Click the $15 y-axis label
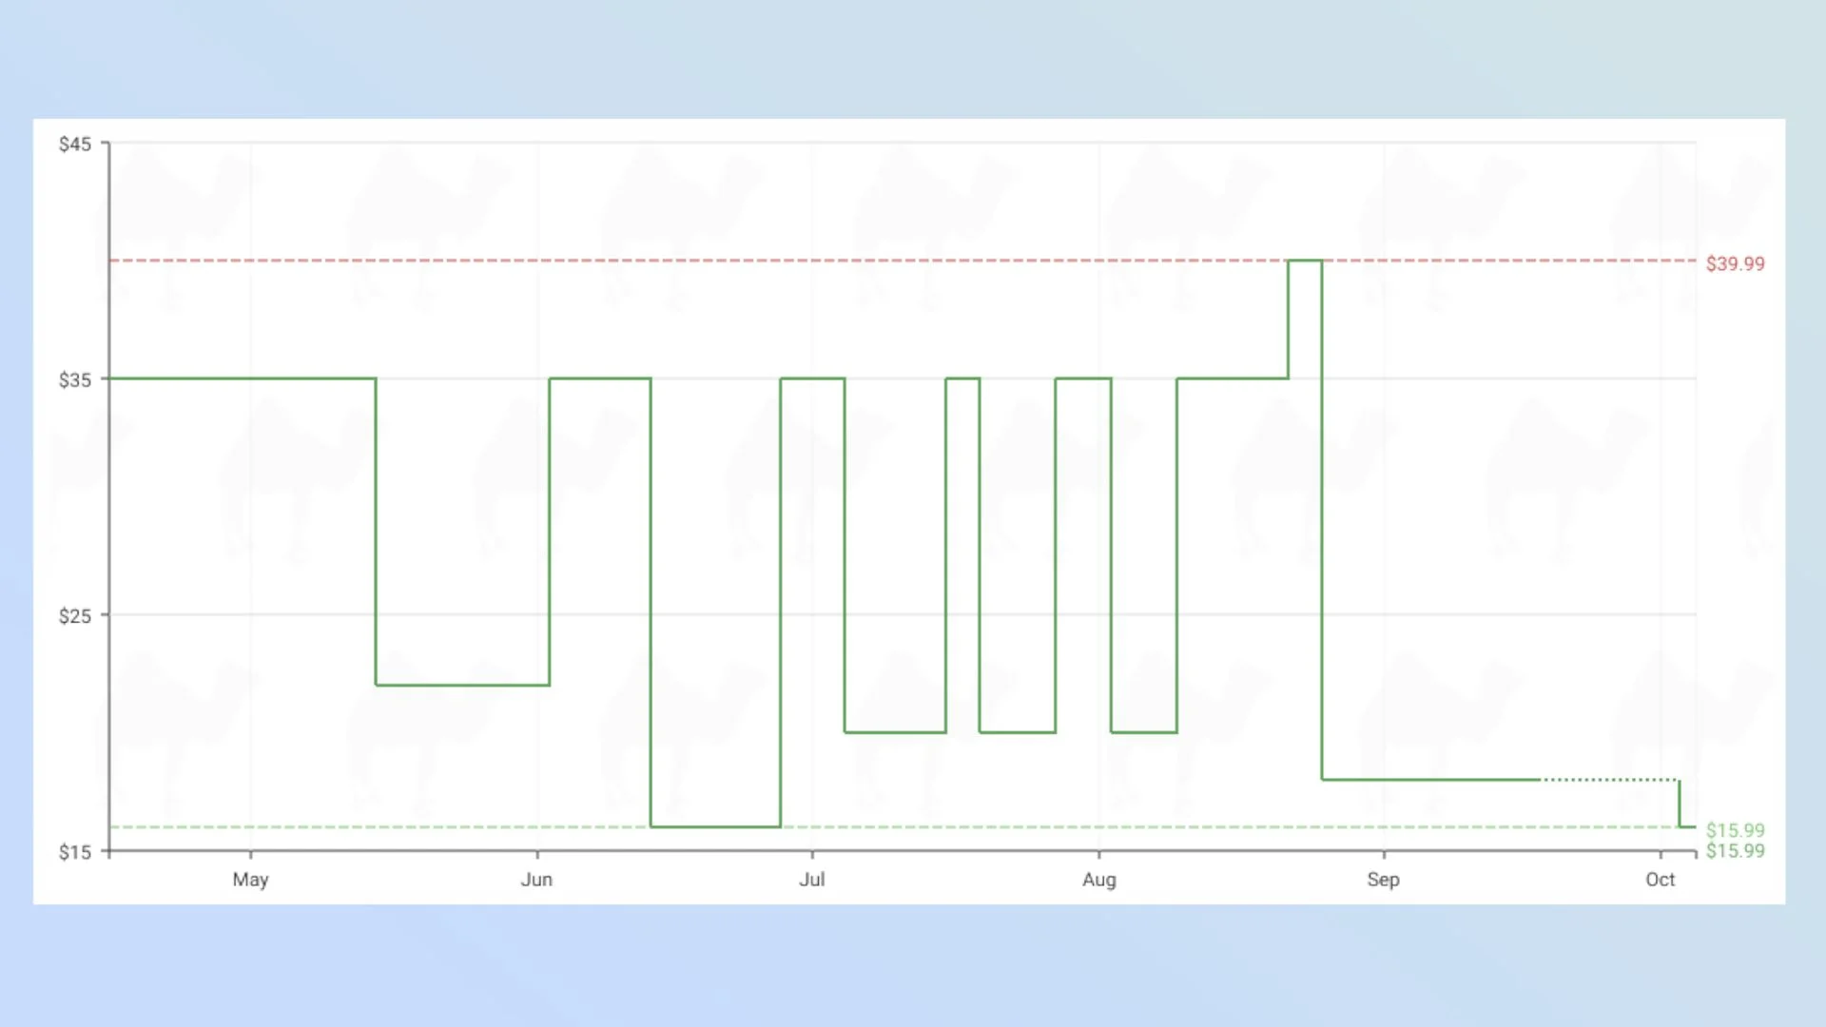This screenshot has height=1027, width=1826. tap(75, 852)
